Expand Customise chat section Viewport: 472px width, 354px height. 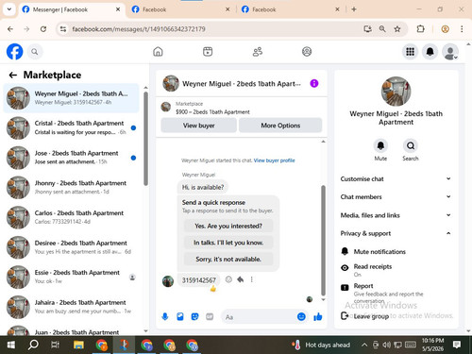(x=396, y=178)
